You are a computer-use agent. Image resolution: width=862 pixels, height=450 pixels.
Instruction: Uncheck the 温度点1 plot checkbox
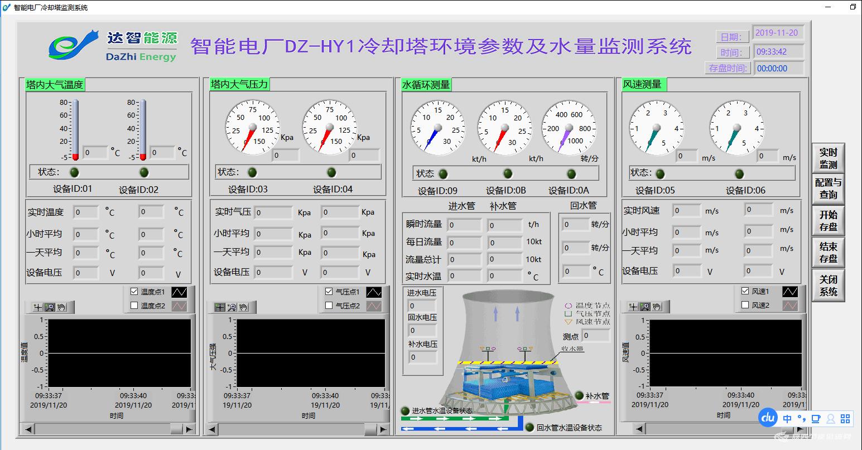pyautogui.click(x=134, y=292)
